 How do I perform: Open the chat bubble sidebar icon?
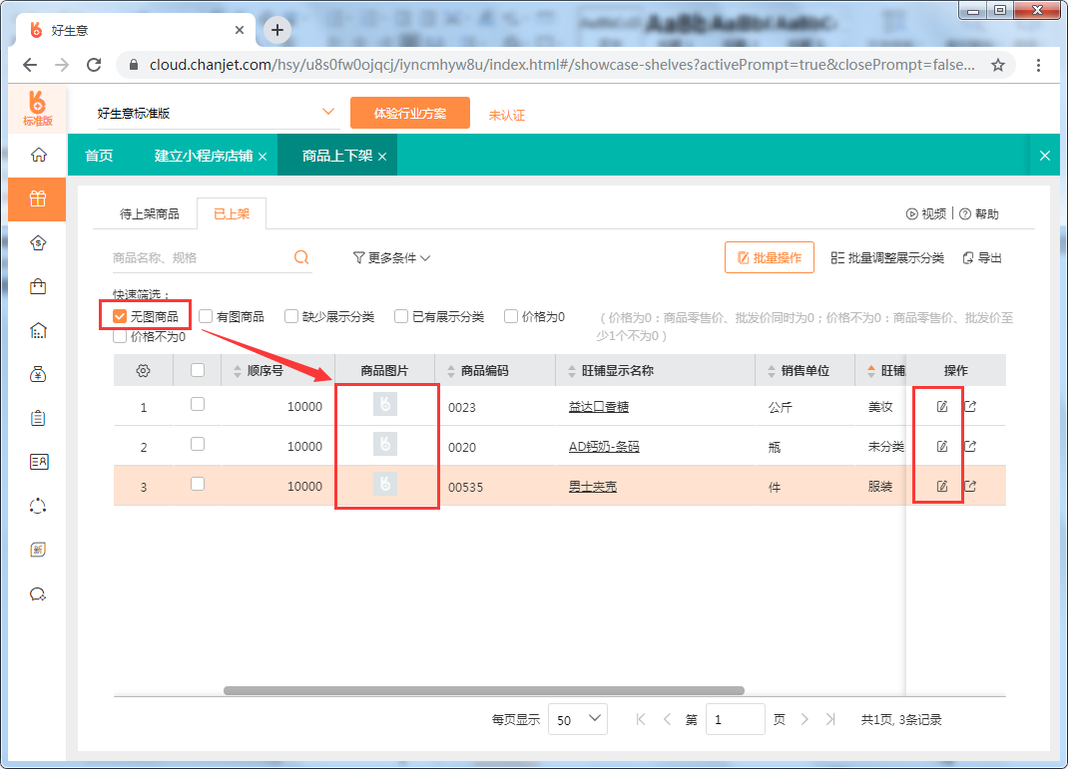pos(38,594)
